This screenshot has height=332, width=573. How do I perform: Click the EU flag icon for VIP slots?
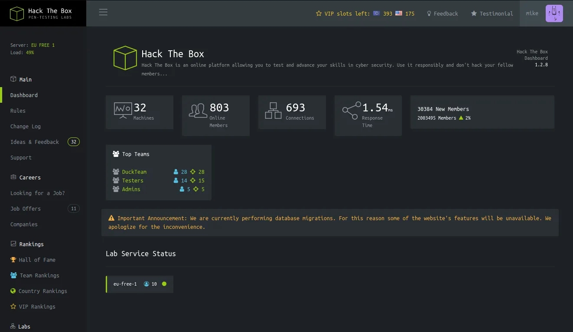coord(376,13)
